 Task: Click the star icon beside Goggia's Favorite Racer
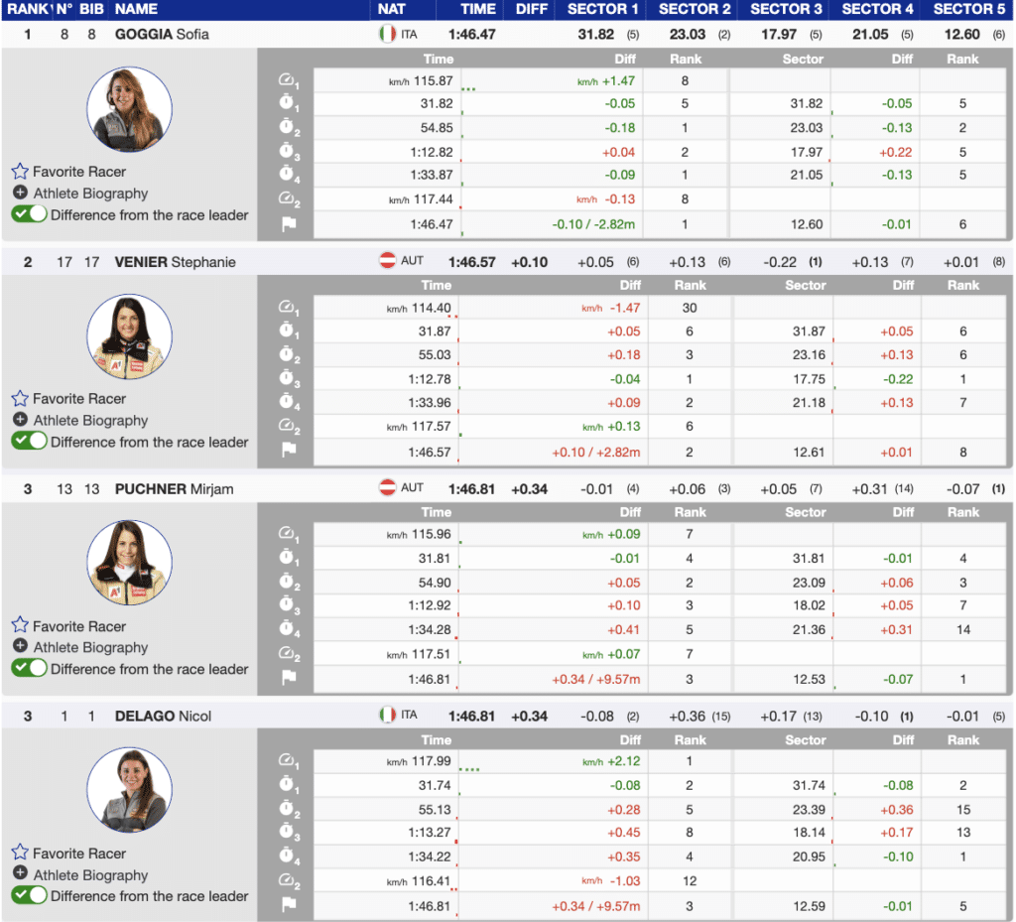point(20,172)
